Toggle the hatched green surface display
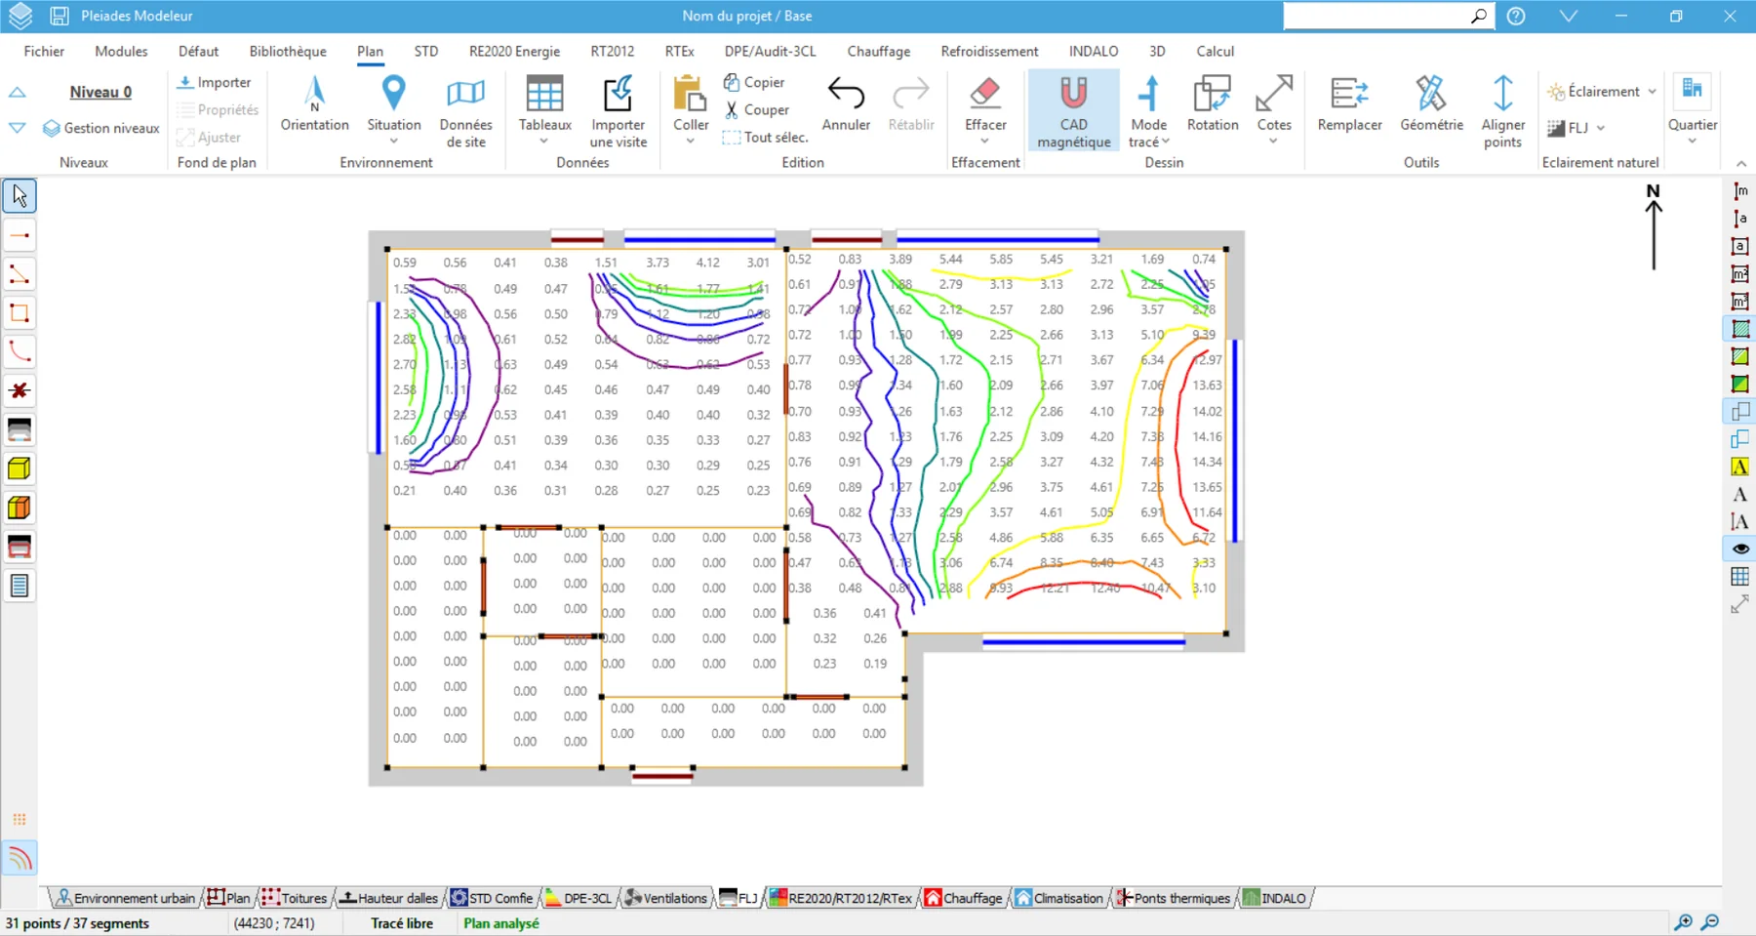The width and height of the screenshot is (1756, 936). click(x=1740, y=329)
